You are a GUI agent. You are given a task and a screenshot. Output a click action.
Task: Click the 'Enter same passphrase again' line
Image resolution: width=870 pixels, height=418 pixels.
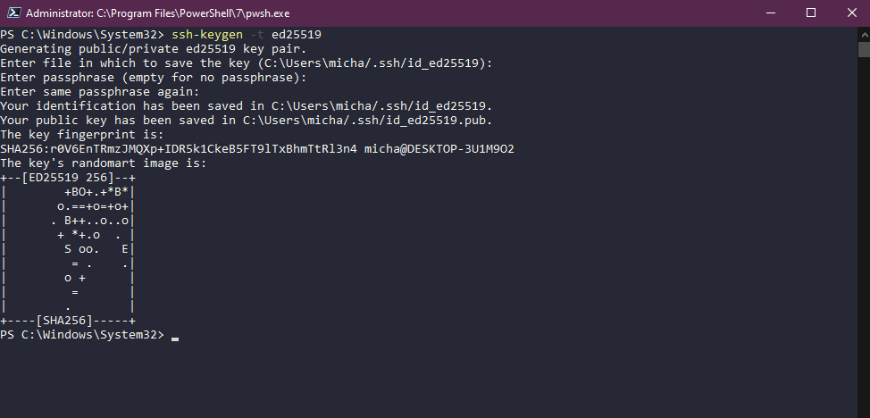[x=100, y=92]
